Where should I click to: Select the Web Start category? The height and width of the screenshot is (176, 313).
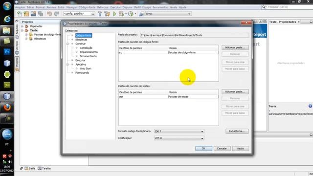coord(86,68)
